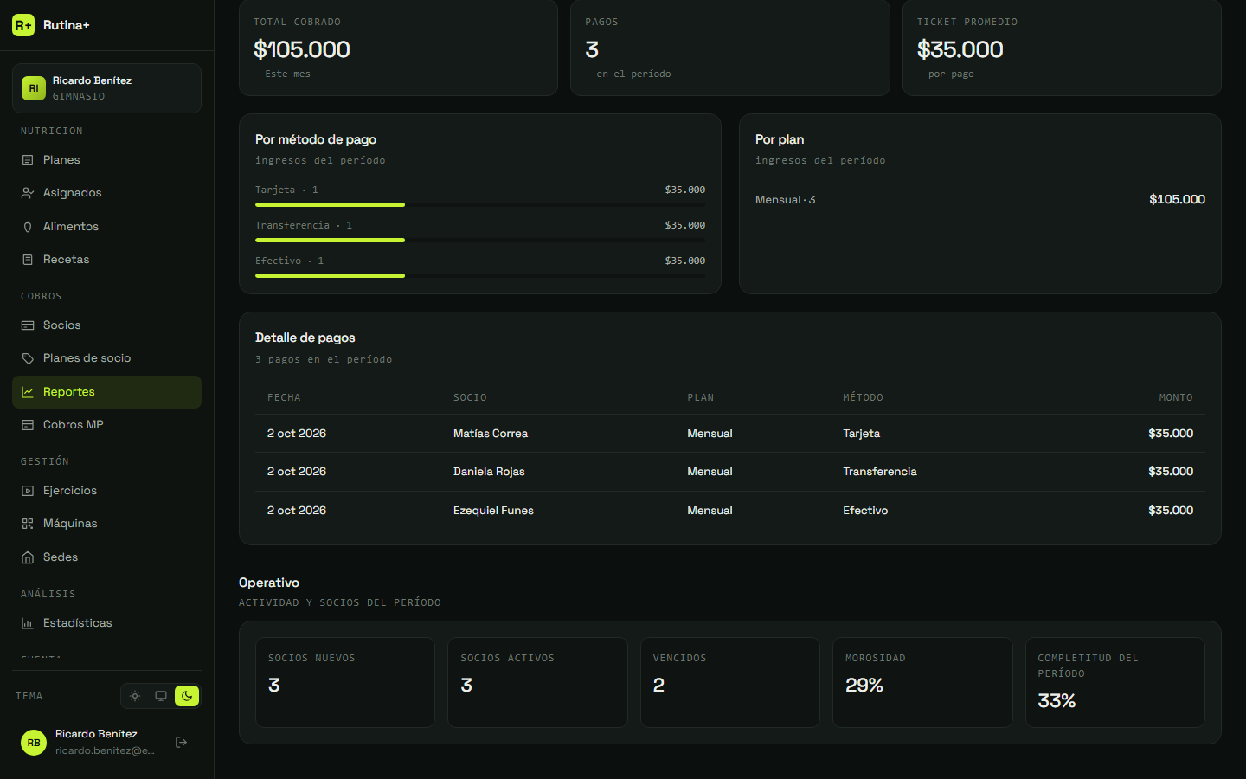This screenshot has height=779, width=1246.
Task: Switch to light theme sun toggle
Action: click(x=135, y=696)
